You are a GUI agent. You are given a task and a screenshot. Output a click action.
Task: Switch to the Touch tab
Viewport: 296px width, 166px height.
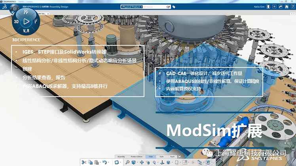[x=172, y=157]
